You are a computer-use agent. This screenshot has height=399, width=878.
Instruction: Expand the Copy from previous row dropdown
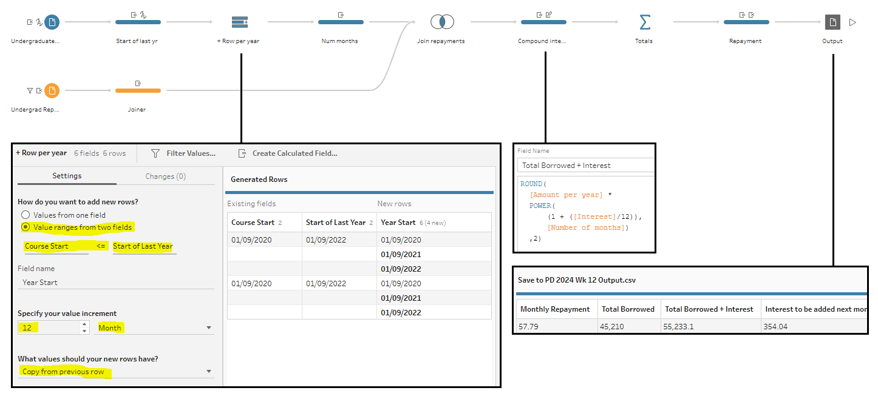115,371
